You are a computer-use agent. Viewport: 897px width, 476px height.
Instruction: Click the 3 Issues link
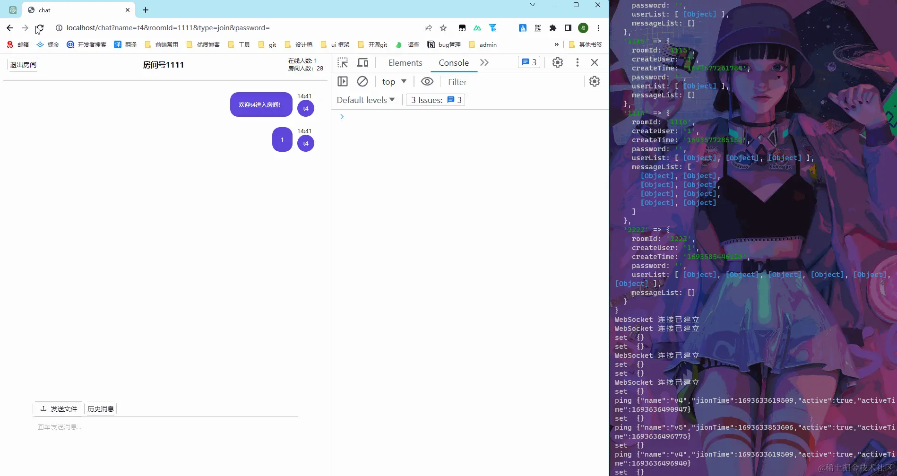tap(436, 100)
